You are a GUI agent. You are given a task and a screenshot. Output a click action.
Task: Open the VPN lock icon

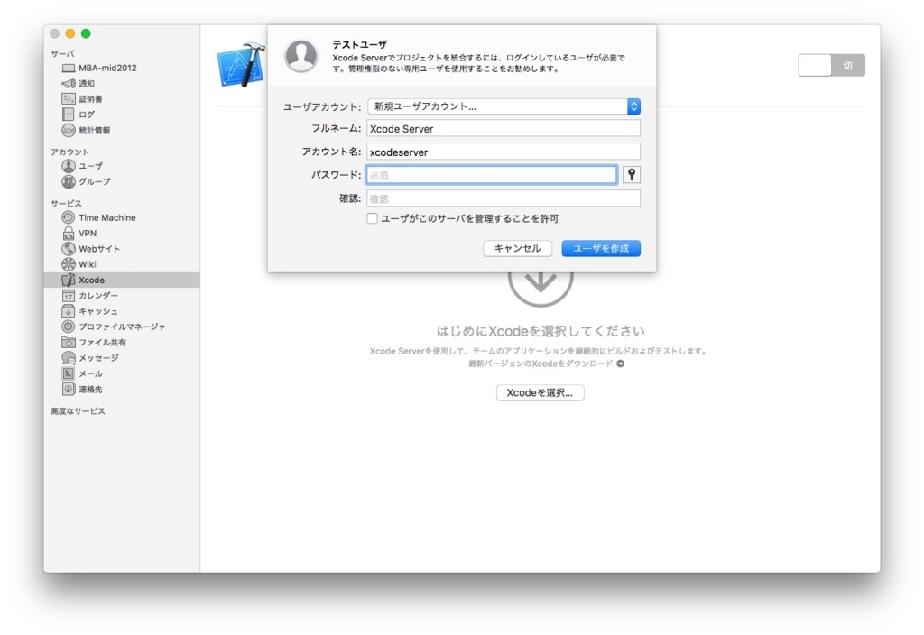(x=69, y=234)
